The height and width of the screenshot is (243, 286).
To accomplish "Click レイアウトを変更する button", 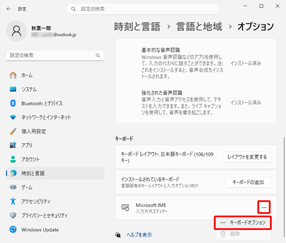I will [247, 157].
